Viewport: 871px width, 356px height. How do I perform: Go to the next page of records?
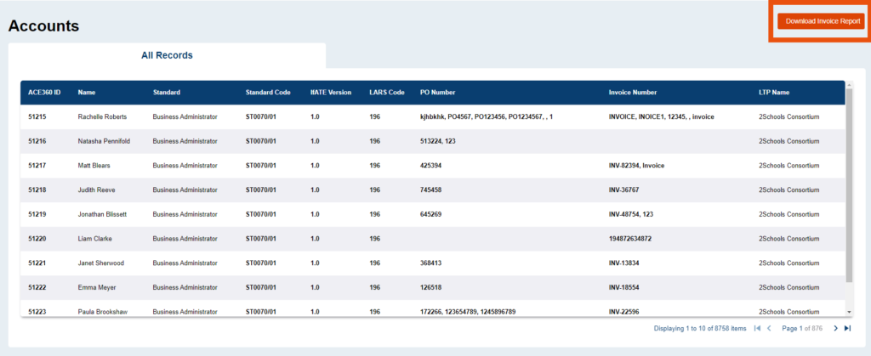tap(835, 328)
